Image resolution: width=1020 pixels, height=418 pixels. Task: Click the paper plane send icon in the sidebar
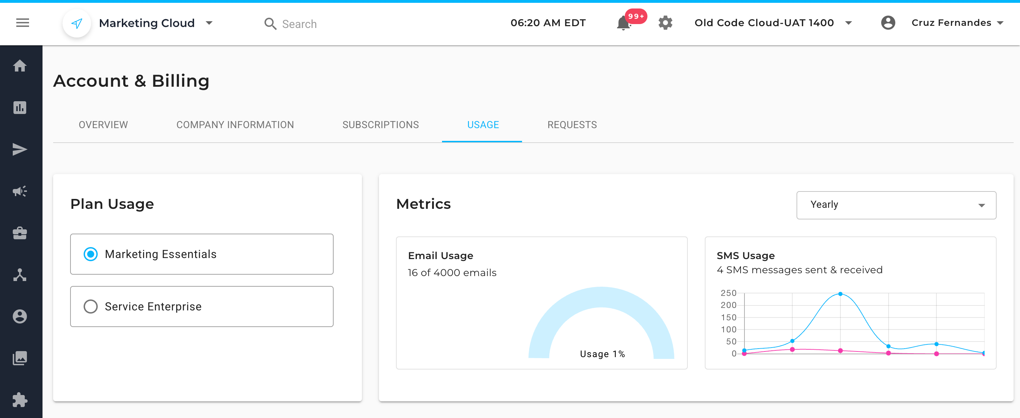point(20,150)
